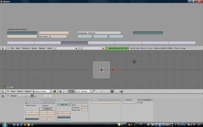Open the Buttons window type selector icon
203x127 pixels.
coord(4,96)
